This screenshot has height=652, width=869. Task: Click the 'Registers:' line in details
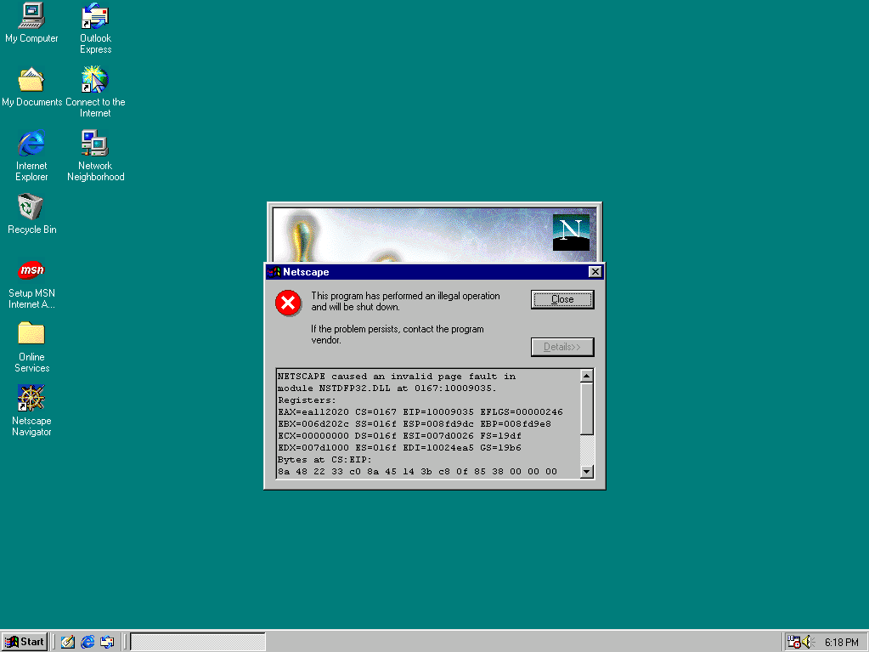click(307, 400)
